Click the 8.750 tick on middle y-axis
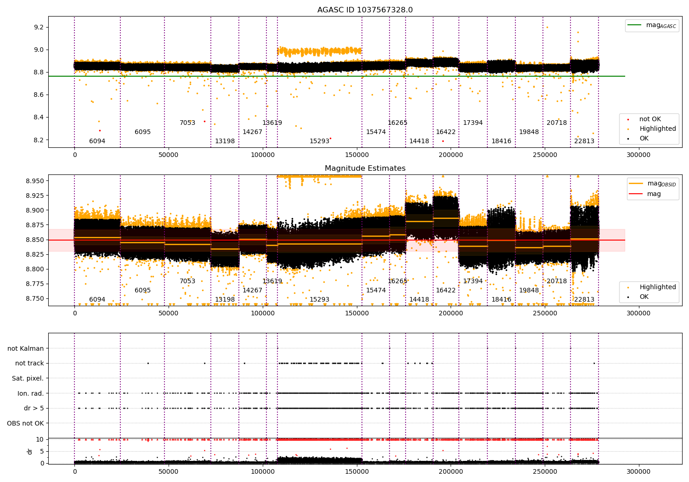Screen dimensions: 689x482 click(35, 299)
